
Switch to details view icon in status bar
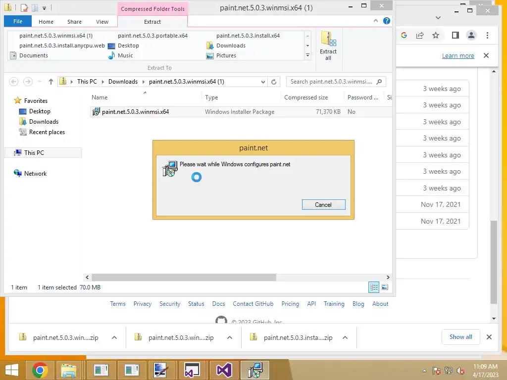pyautogui.click(x=374, y=287)
